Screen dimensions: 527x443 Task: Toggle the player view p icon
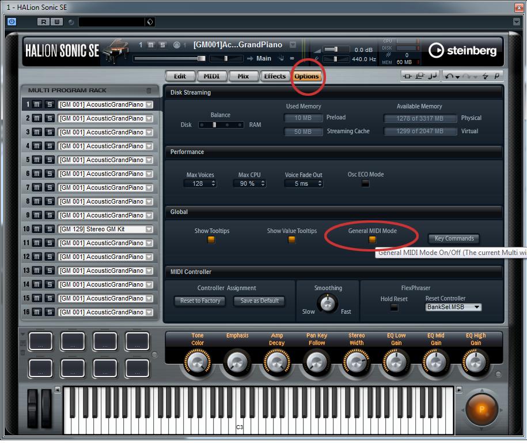tap(496, 76)
